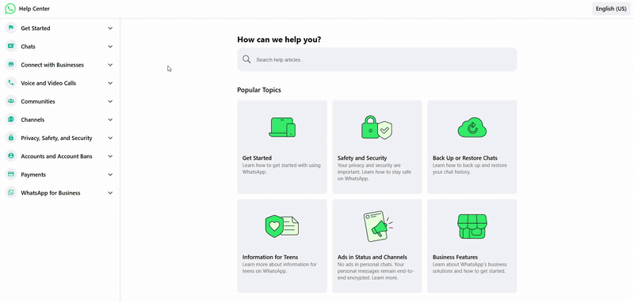Click the Connect with Businesses storefront icon
Screen dimensions: 634x302
(x=11, y=65)
